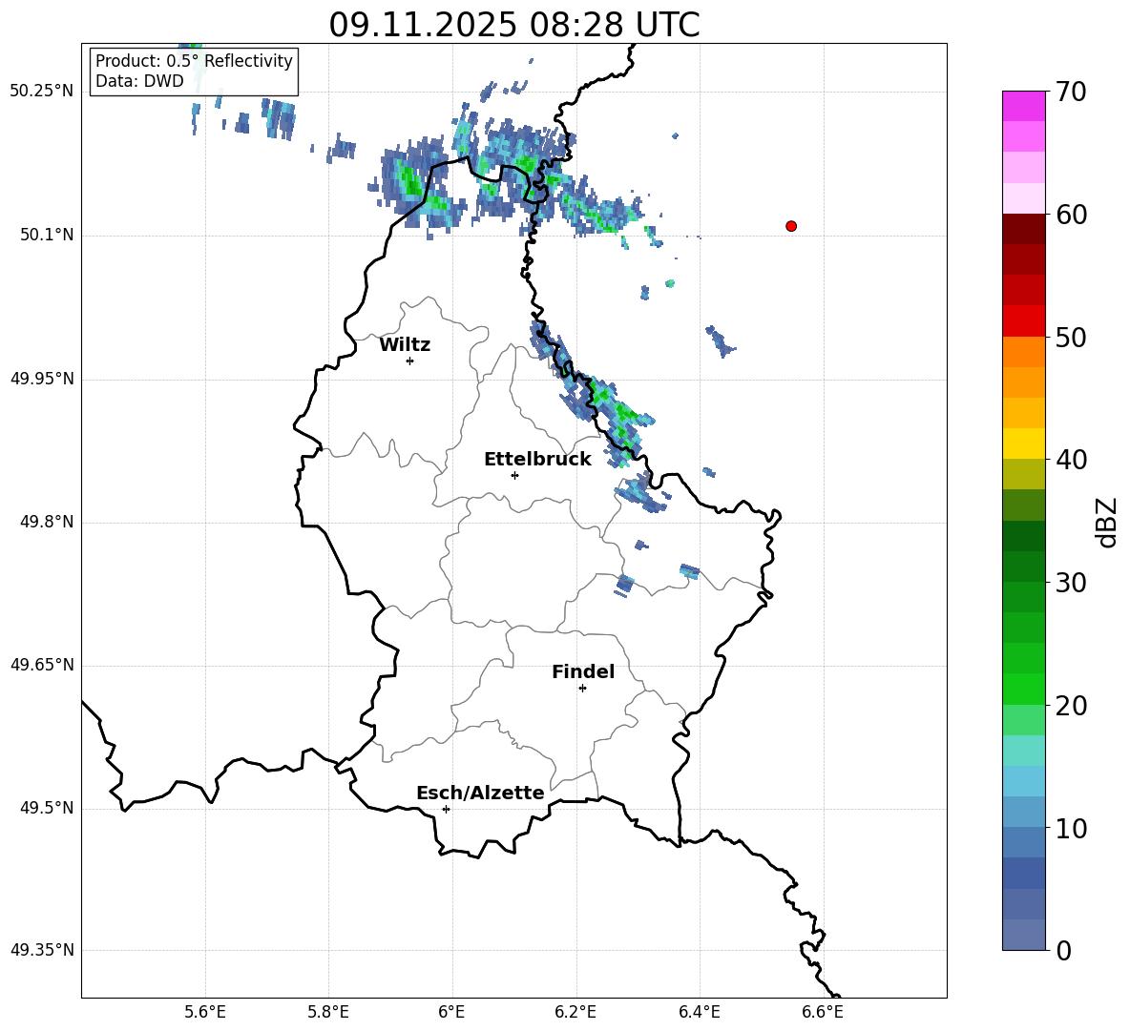Image resolution: width=1130 pixels, height=1031 pixels.
Task: Click the 40 tick on colorbar
Action: coord(1071,460)
